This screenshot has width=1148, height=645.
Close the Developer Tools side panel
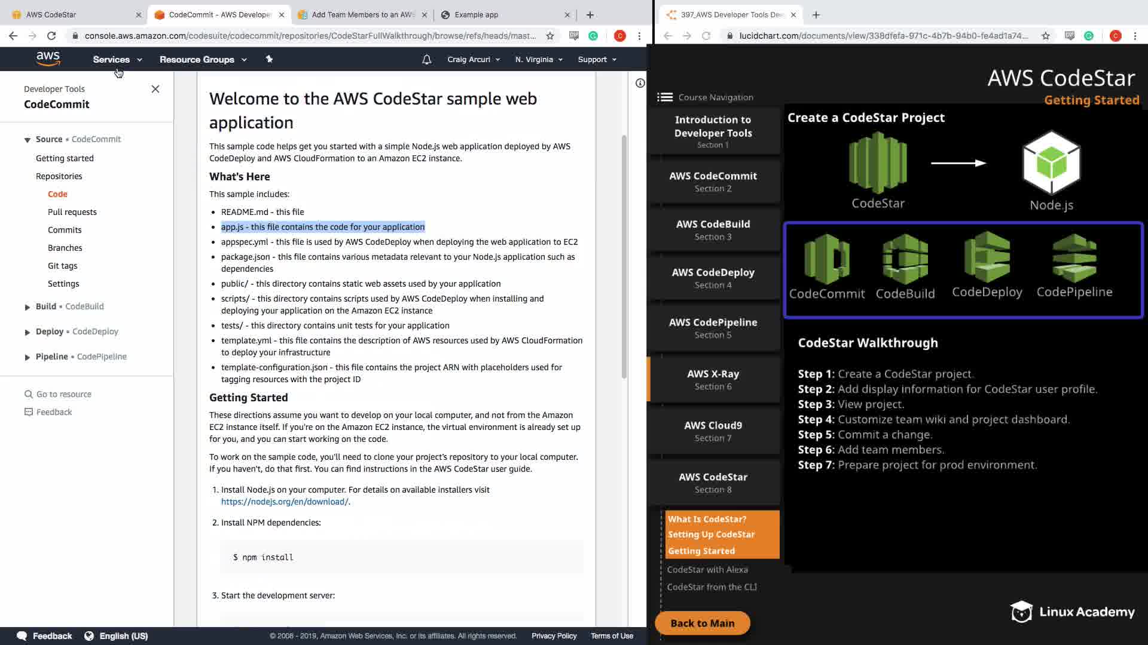155,89
